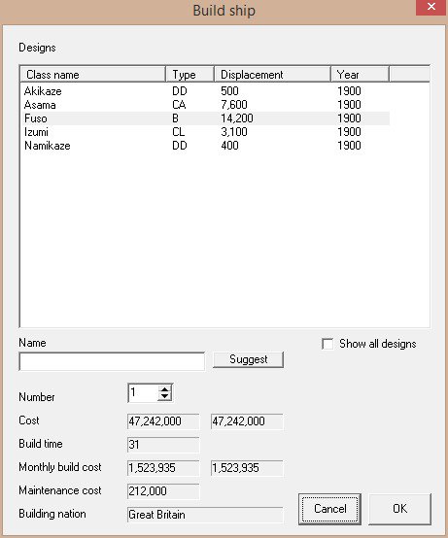This screenshot has width=448, height=538.
Task: Click the Building nation field Great Britain
Action: click(205, 515)
